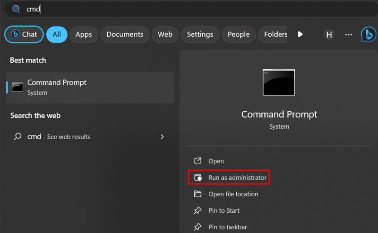Click large Command Prompt thumbnail in preview pane
This screenshot has height=233, width=378.
(279, 83)
